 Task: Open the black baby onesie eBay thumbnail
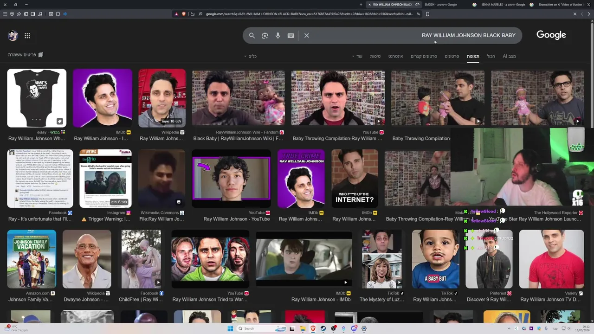(x=37, y=98)
